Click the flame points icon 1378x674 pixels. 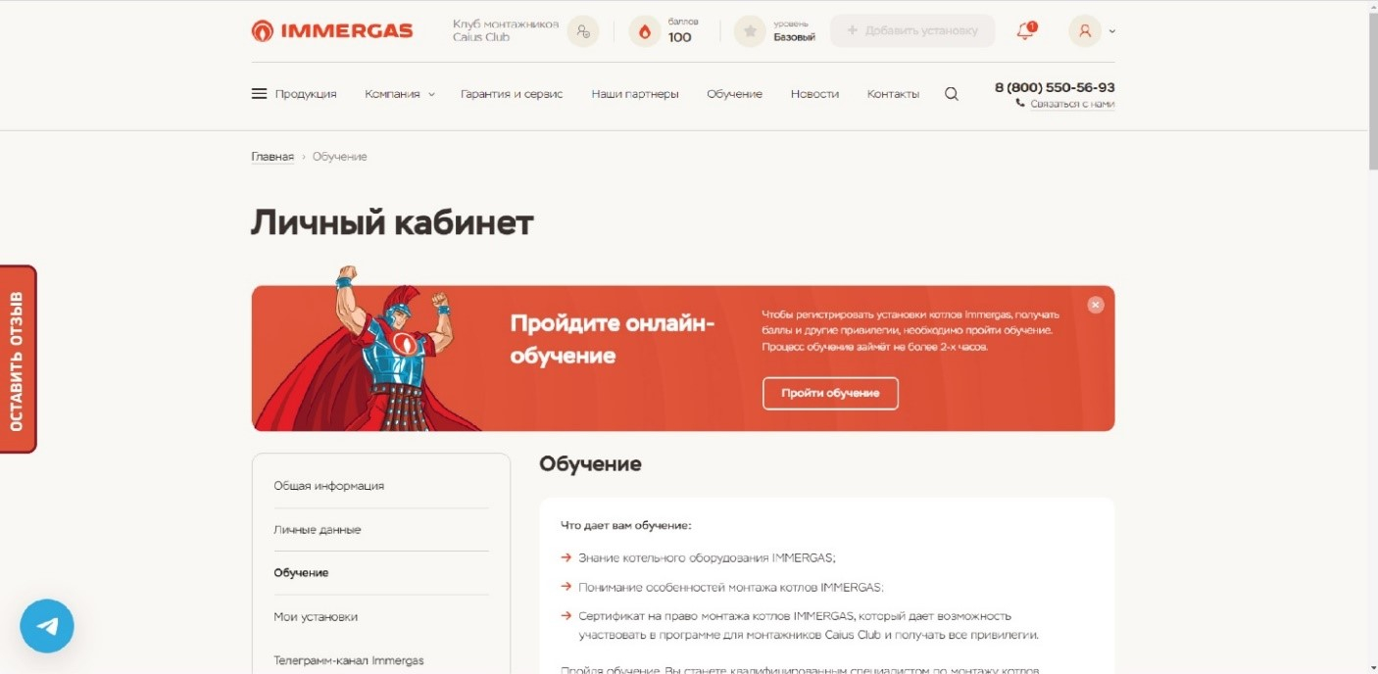644,31
